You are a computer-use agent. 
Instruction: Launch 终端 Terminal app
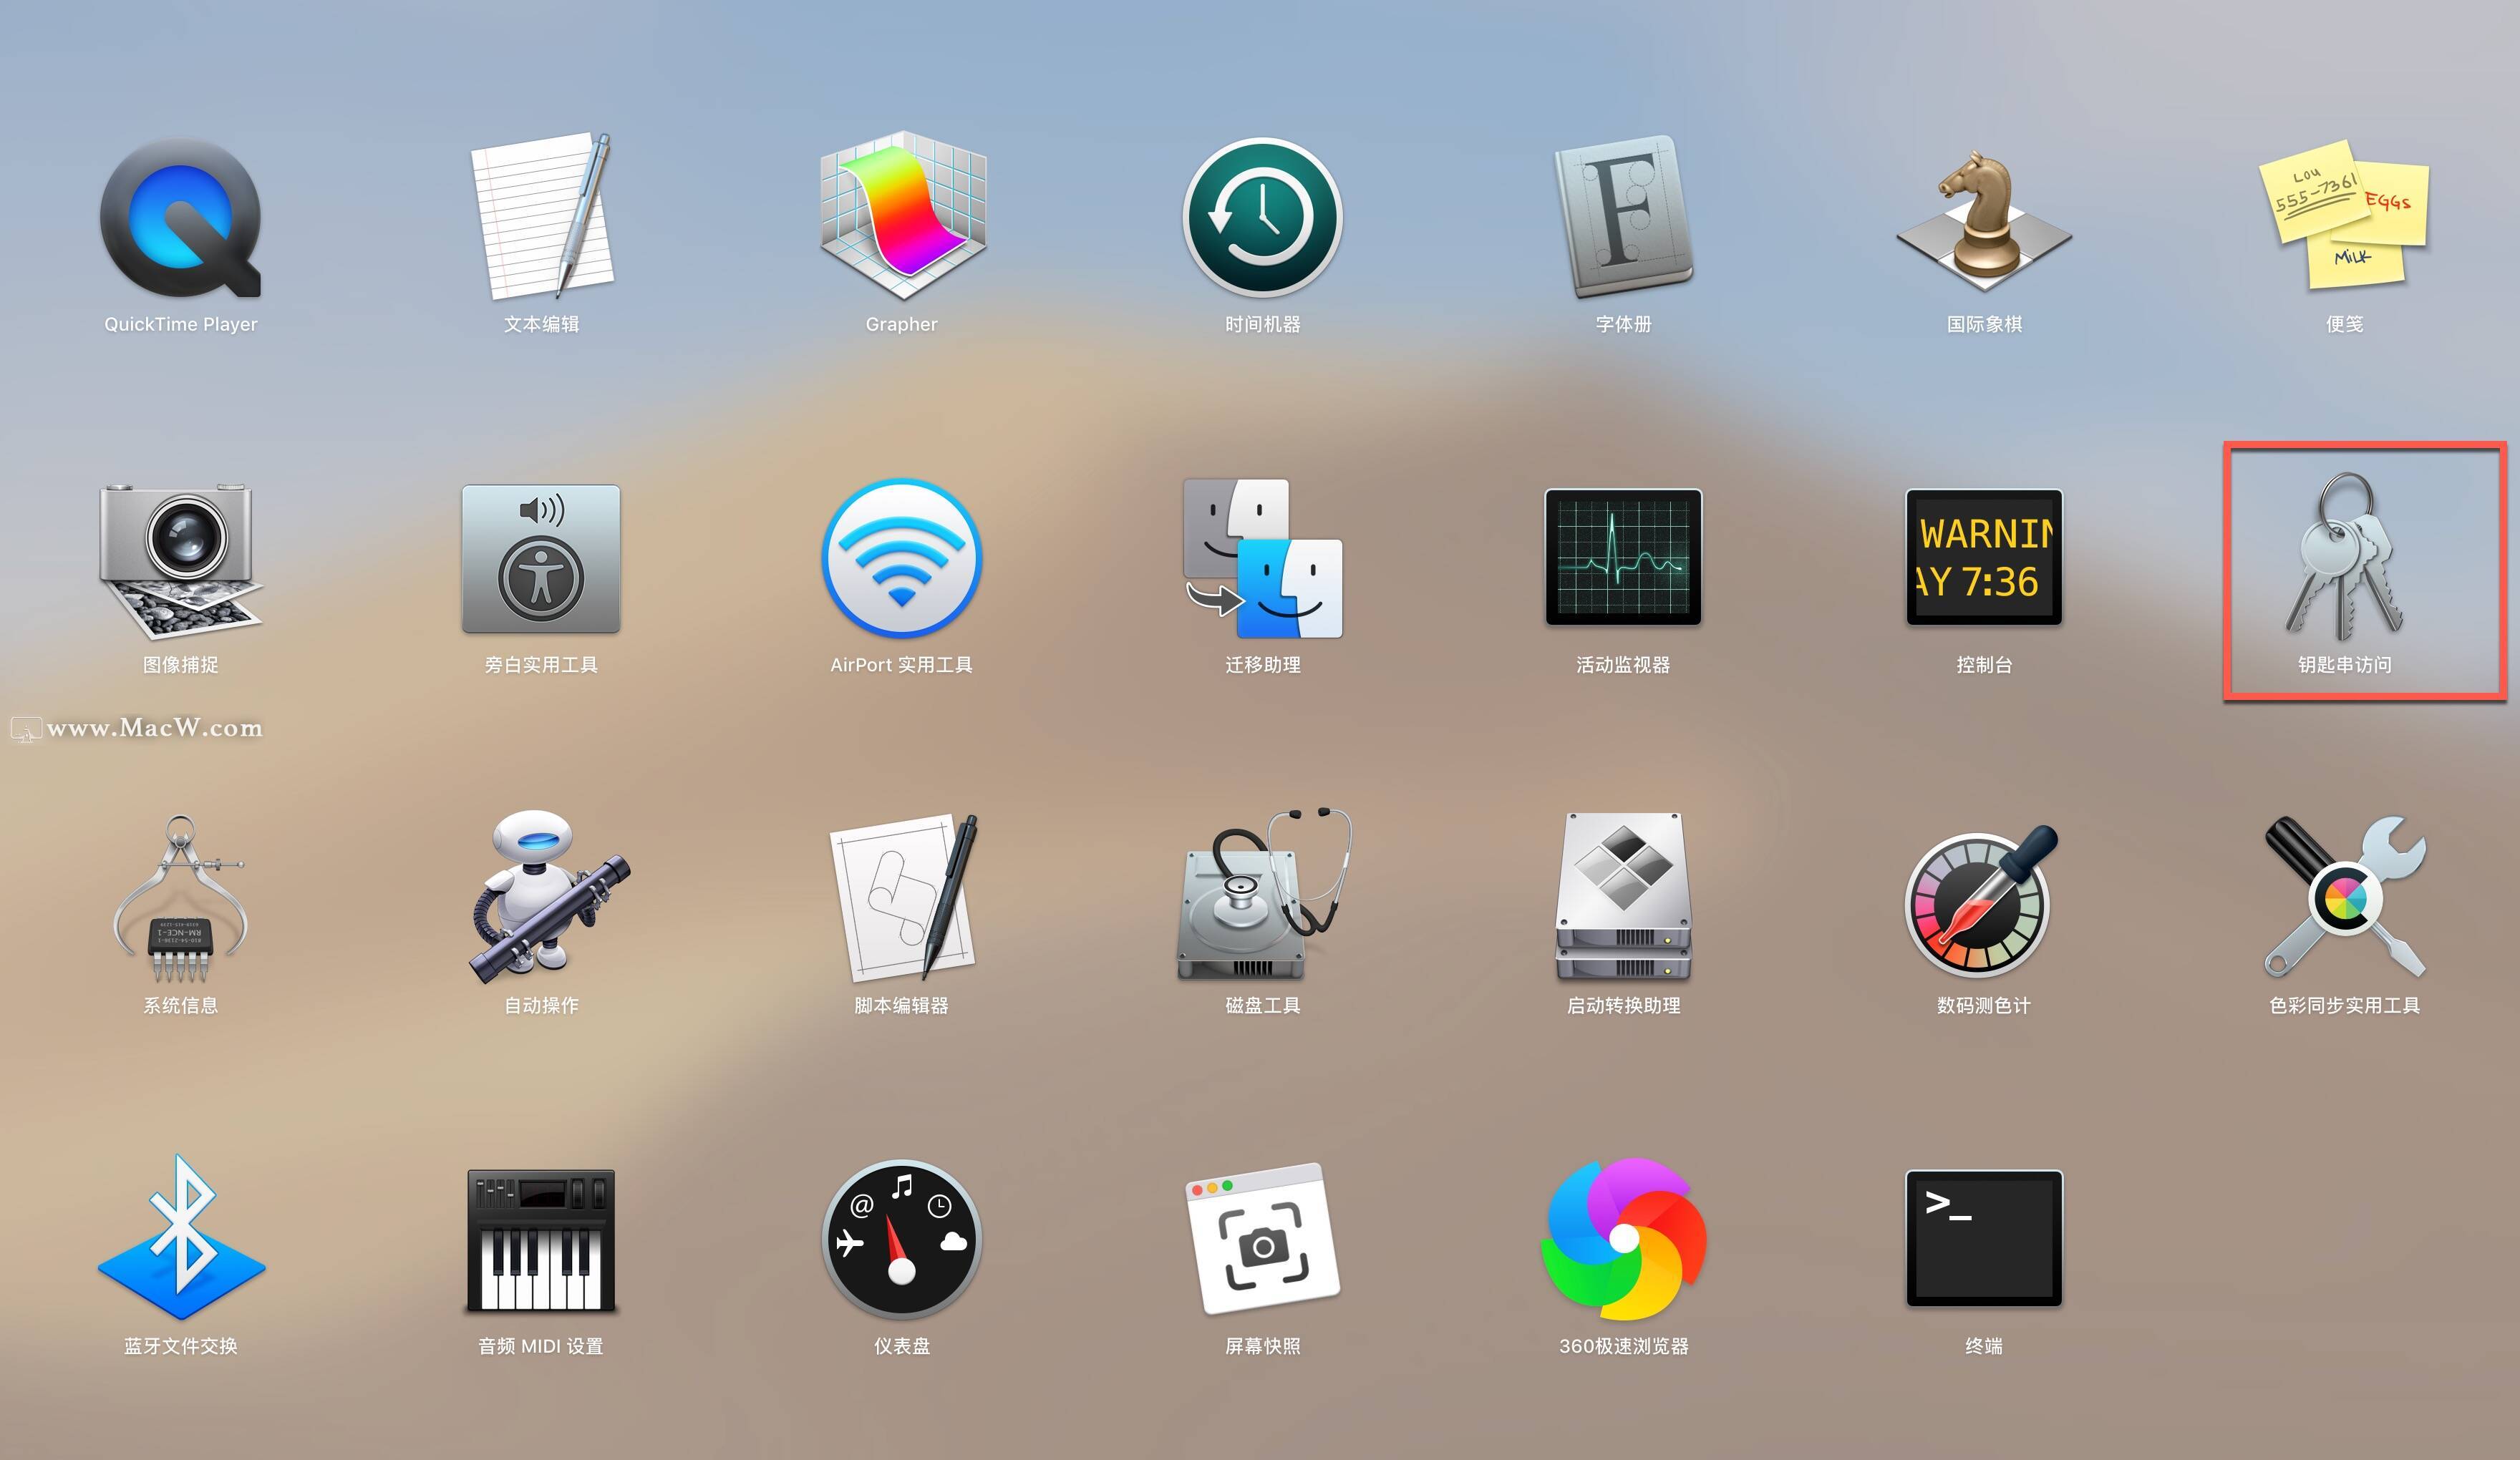coord(1984,1238)
